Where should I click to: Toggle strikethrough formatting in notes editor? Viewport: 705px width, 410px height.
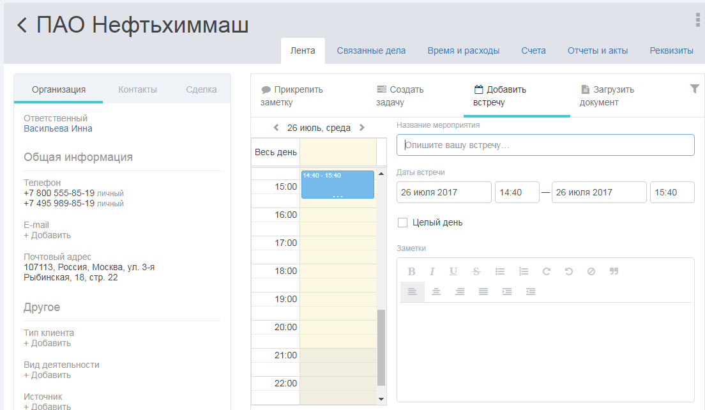tap(476, 271)
